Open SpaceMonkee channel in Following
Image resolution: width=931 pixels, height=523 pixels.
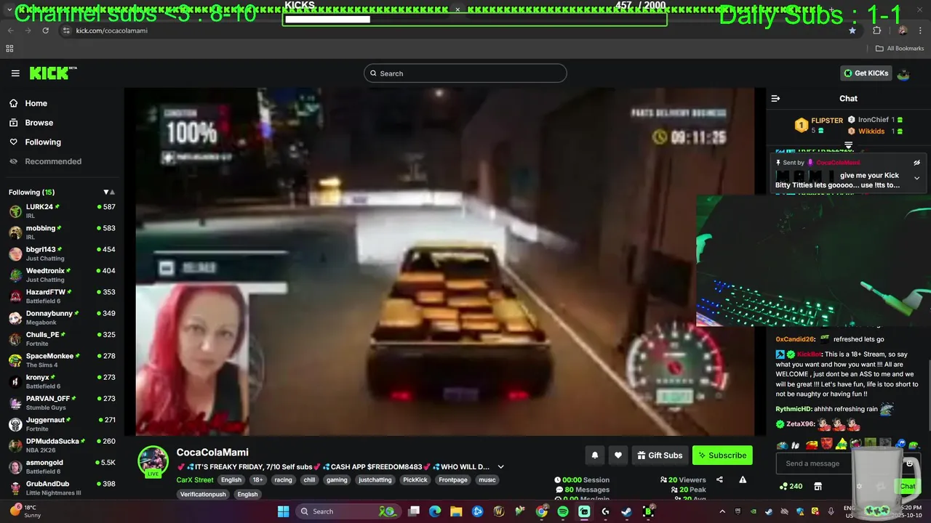tap(62, 360)
